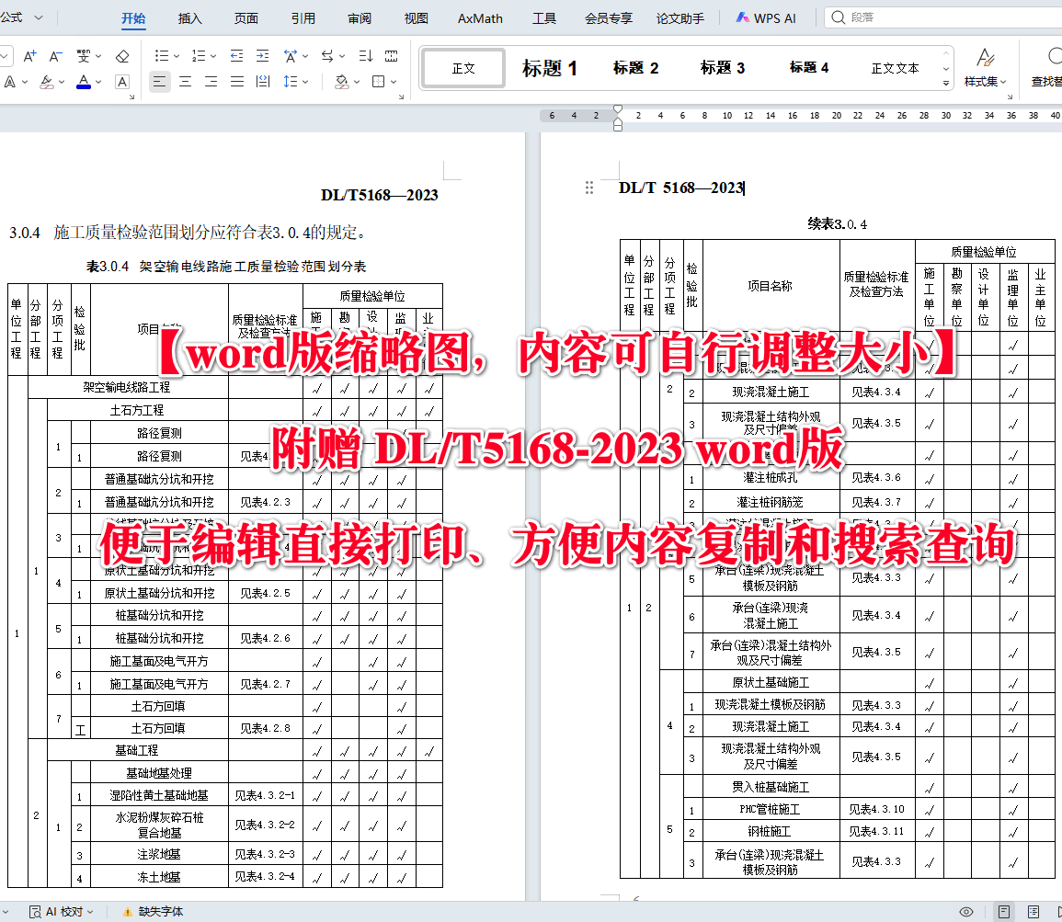The height and width of the screenshot is (922, 1062).
Task: Click the phonetic guide (wén) icon
Action: click(x=84, y=56)
